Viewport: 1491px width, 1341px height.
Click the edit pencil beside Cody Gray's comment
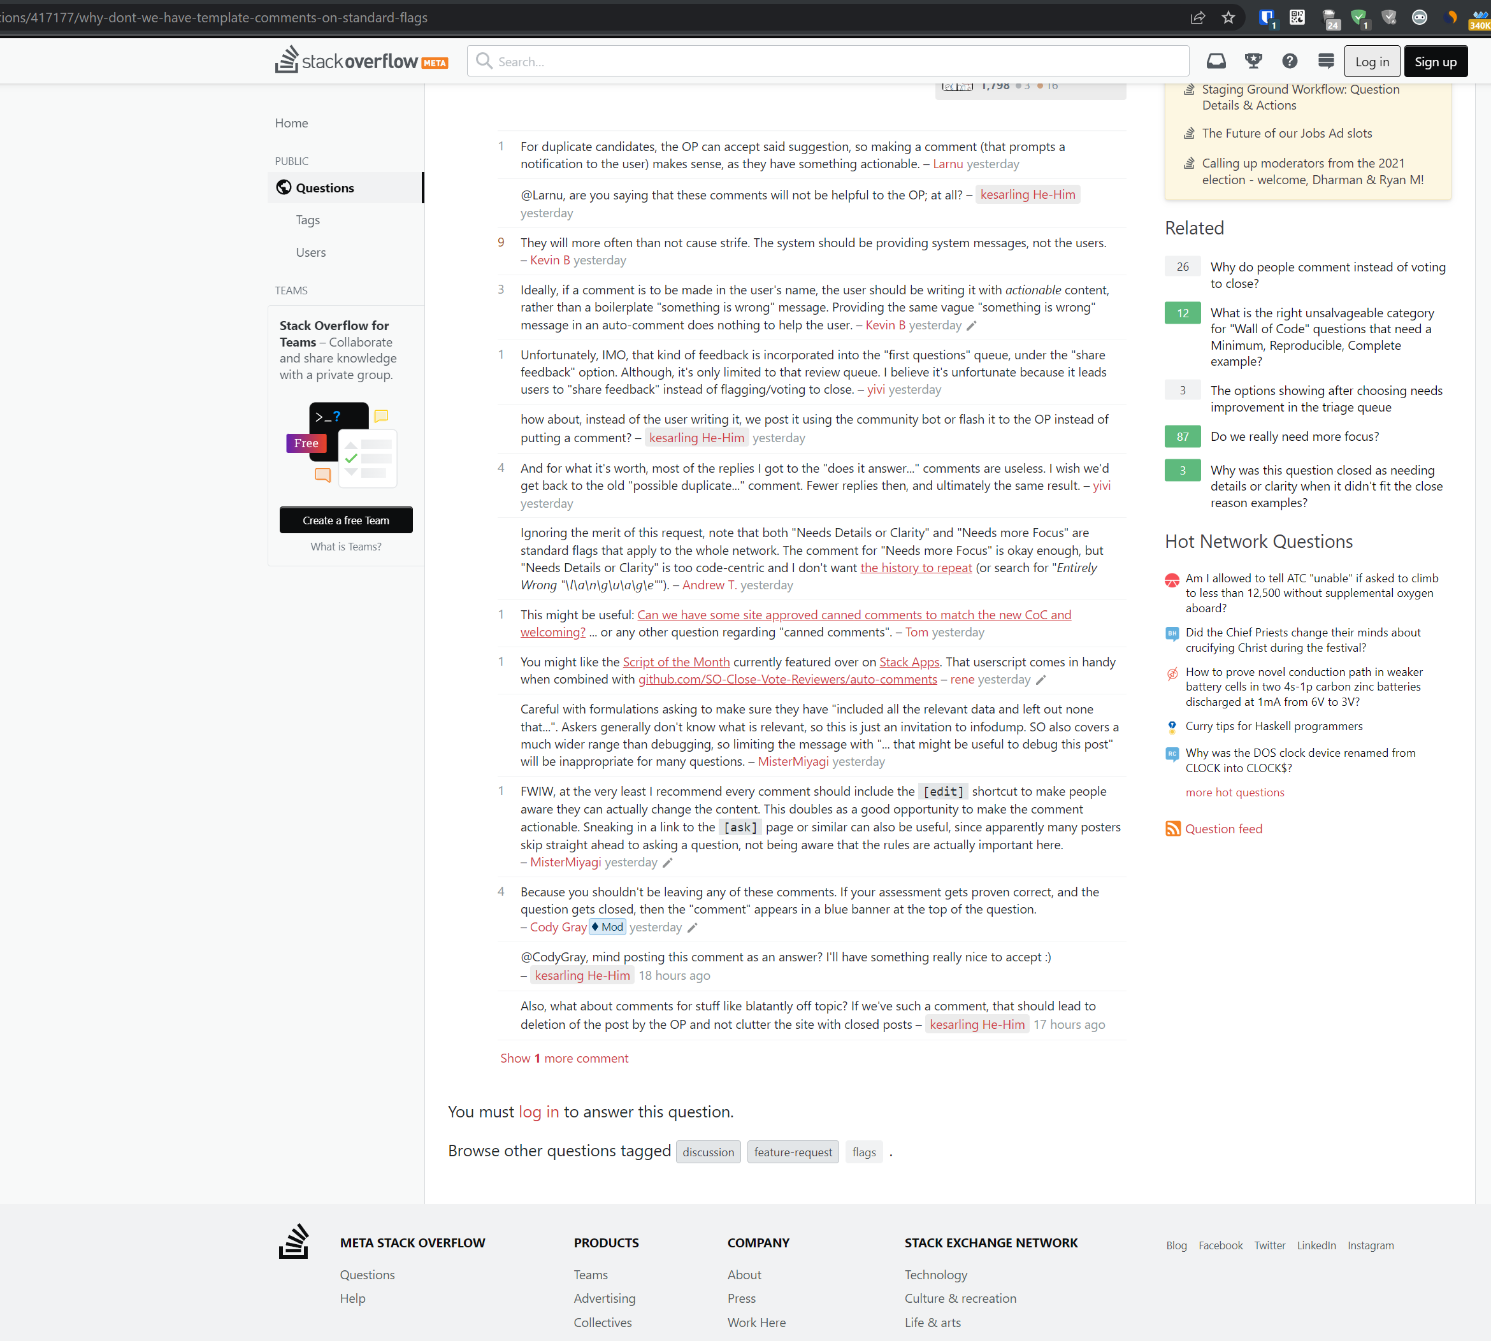pyautogui.click(x=693, y=928)
